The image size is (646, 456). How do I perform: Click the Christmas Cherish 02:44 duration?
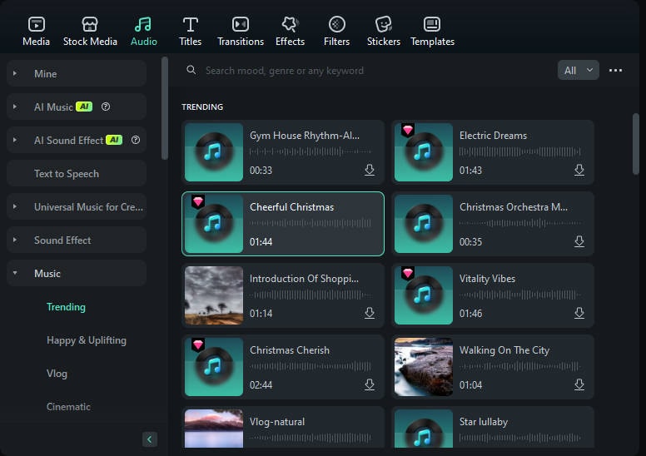(x=261, y=385)
